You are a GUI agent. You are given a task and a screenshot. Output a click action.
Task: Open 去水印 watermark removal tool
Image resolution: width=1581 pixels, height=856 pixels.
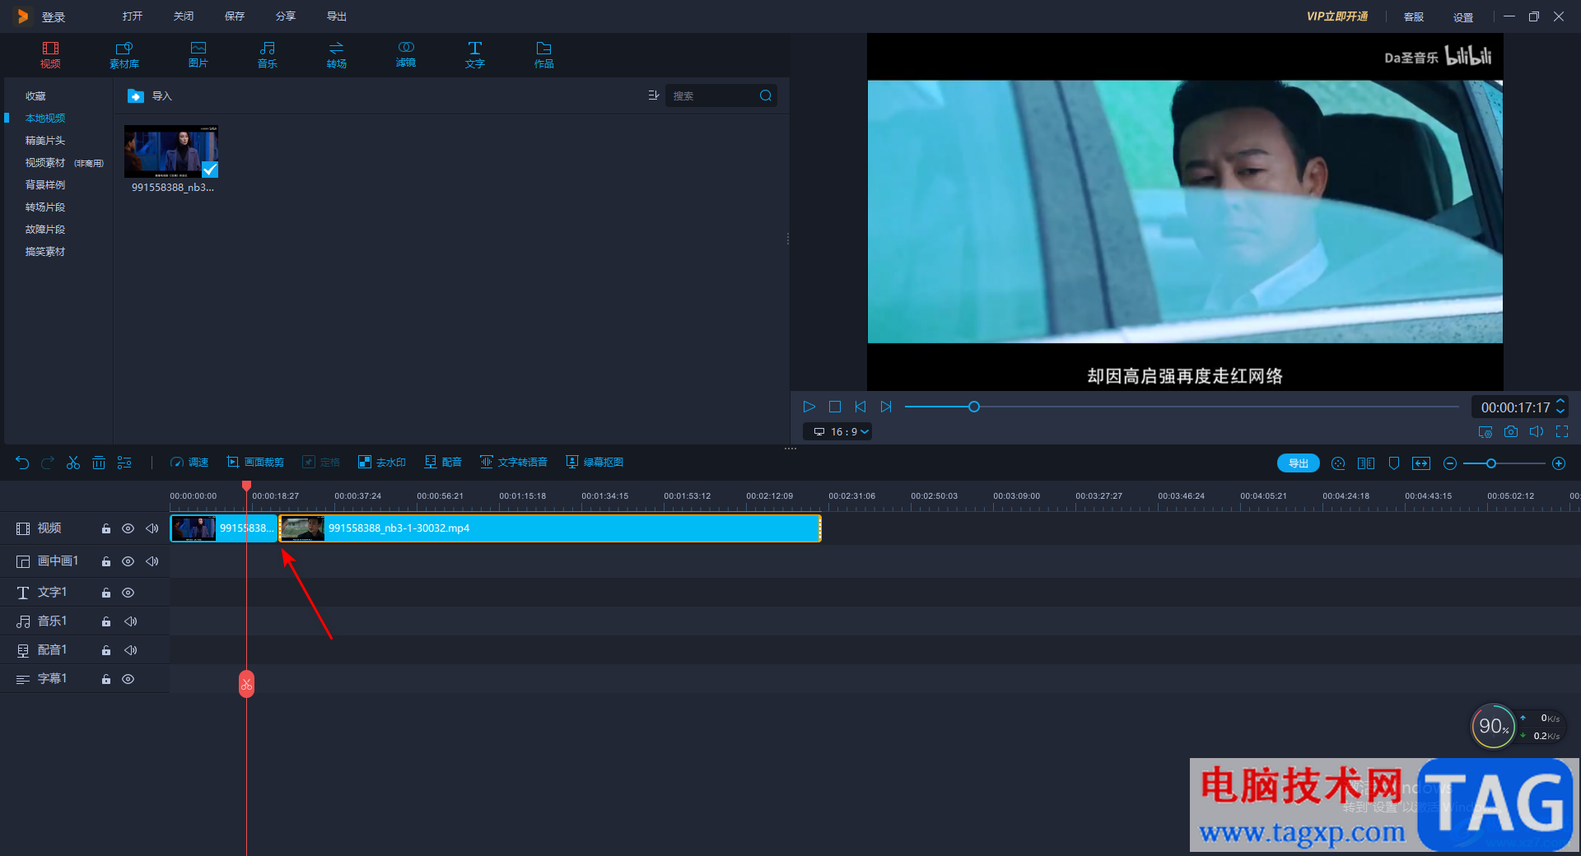tap(382, 463)
